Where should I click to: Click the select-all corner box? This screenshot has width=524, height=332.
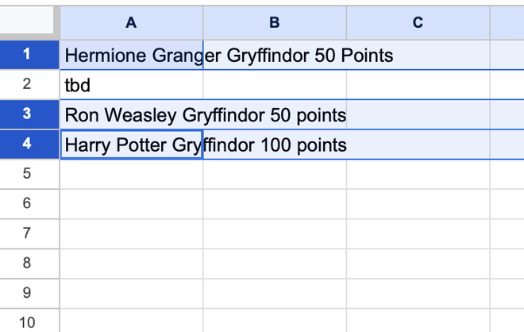coord(27,21)
